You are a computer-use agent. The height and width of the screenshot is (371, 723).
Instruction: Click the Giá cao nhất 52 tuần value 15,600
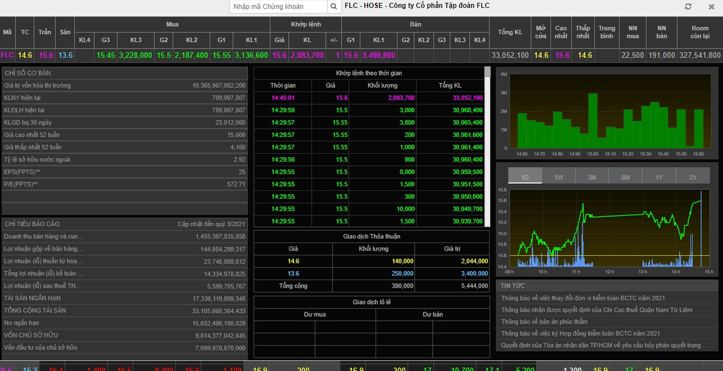point(237,135)
